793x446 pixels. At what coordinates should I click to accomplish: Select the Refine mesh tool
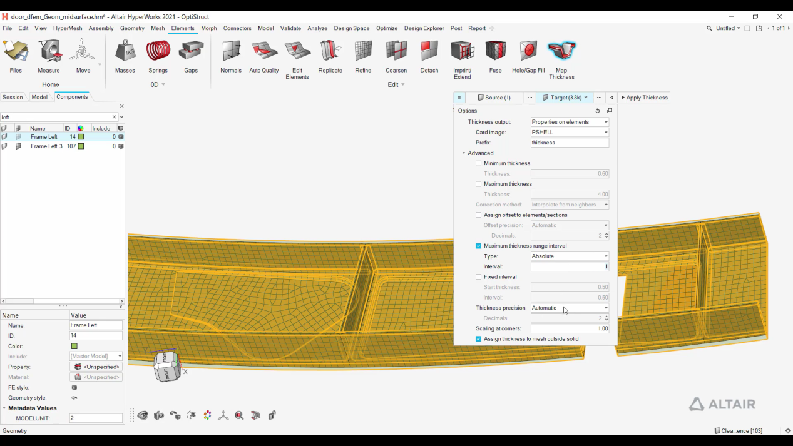pos(363,56)
